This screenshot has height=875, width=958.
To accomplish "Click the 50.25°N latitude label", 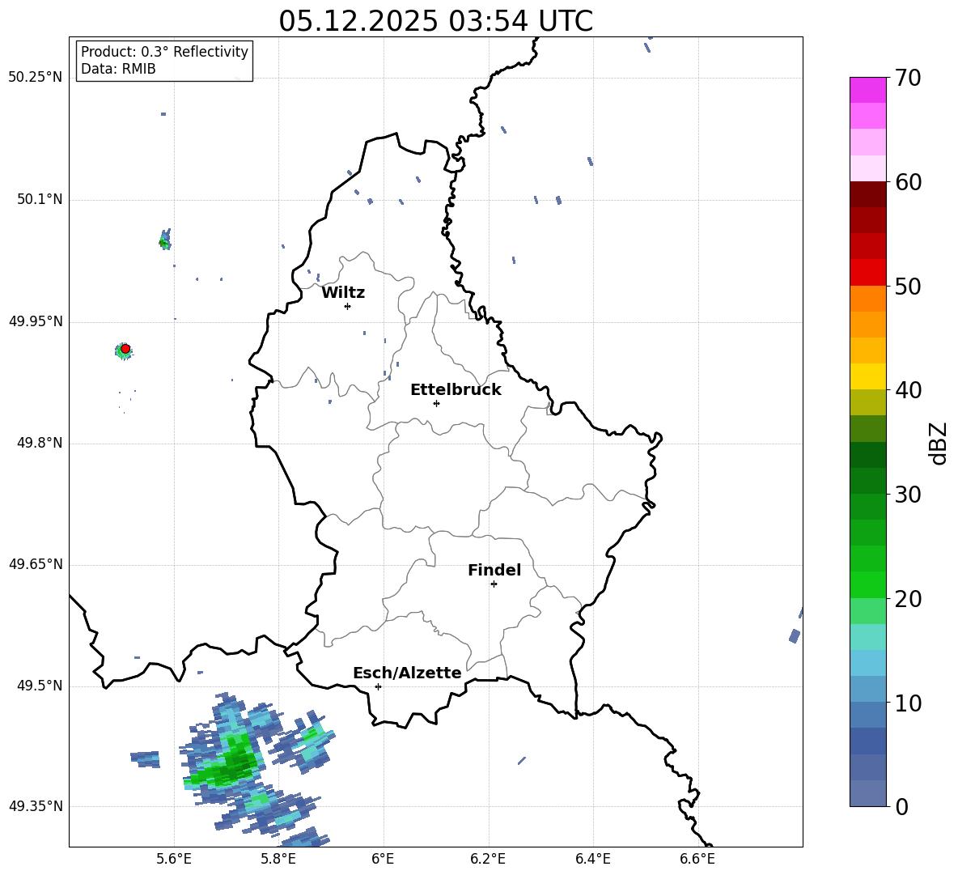I will [x=36, y=78].
